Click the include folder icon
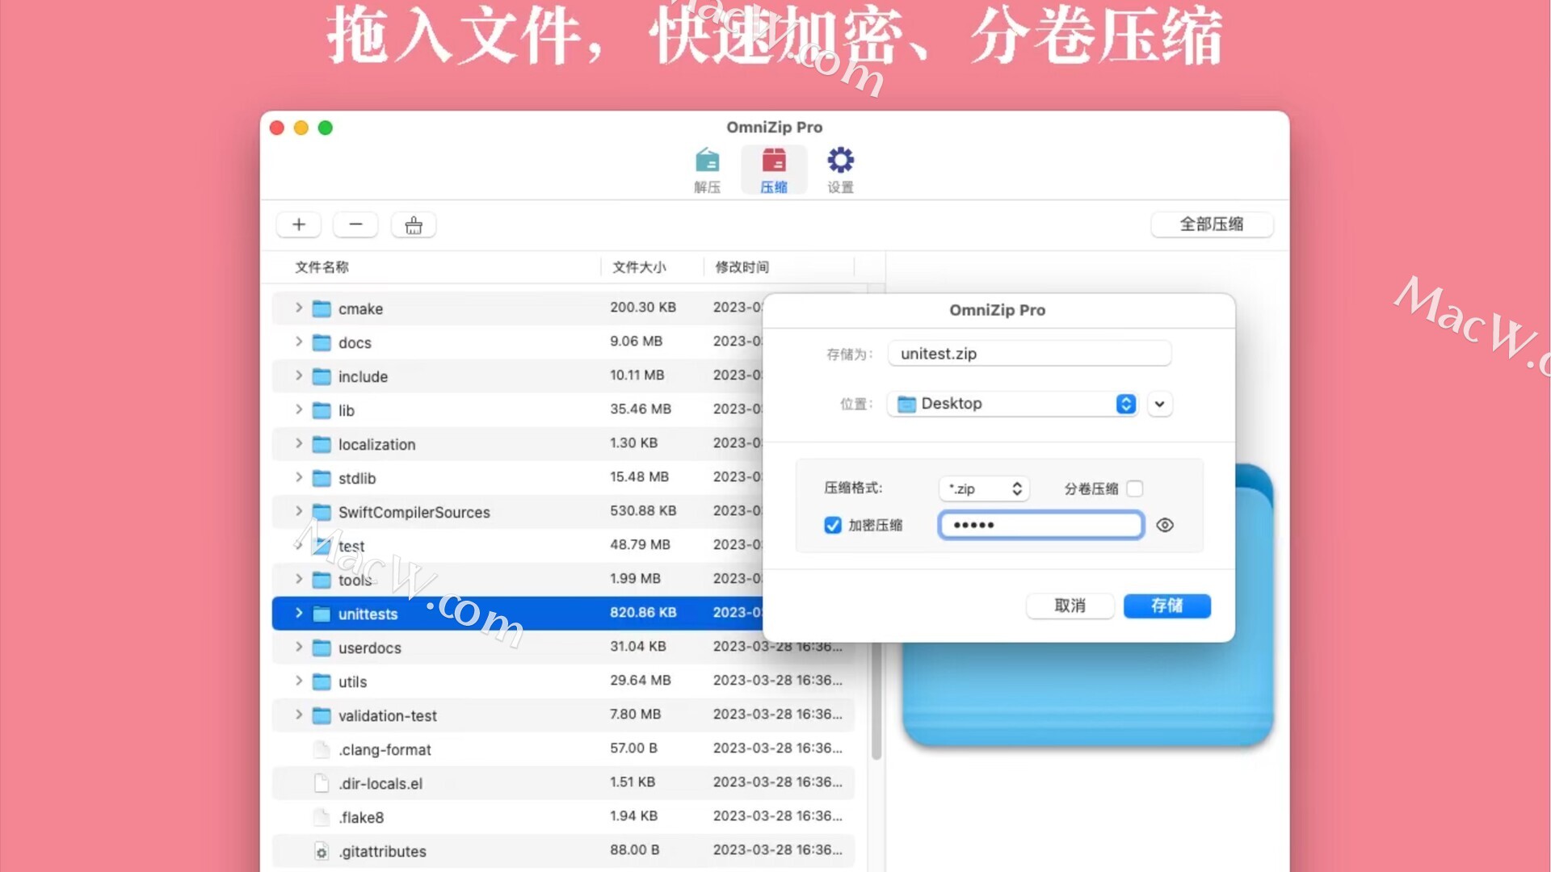Image resolution: width=1551 pixels, height=872 pixels. (322, 376)
